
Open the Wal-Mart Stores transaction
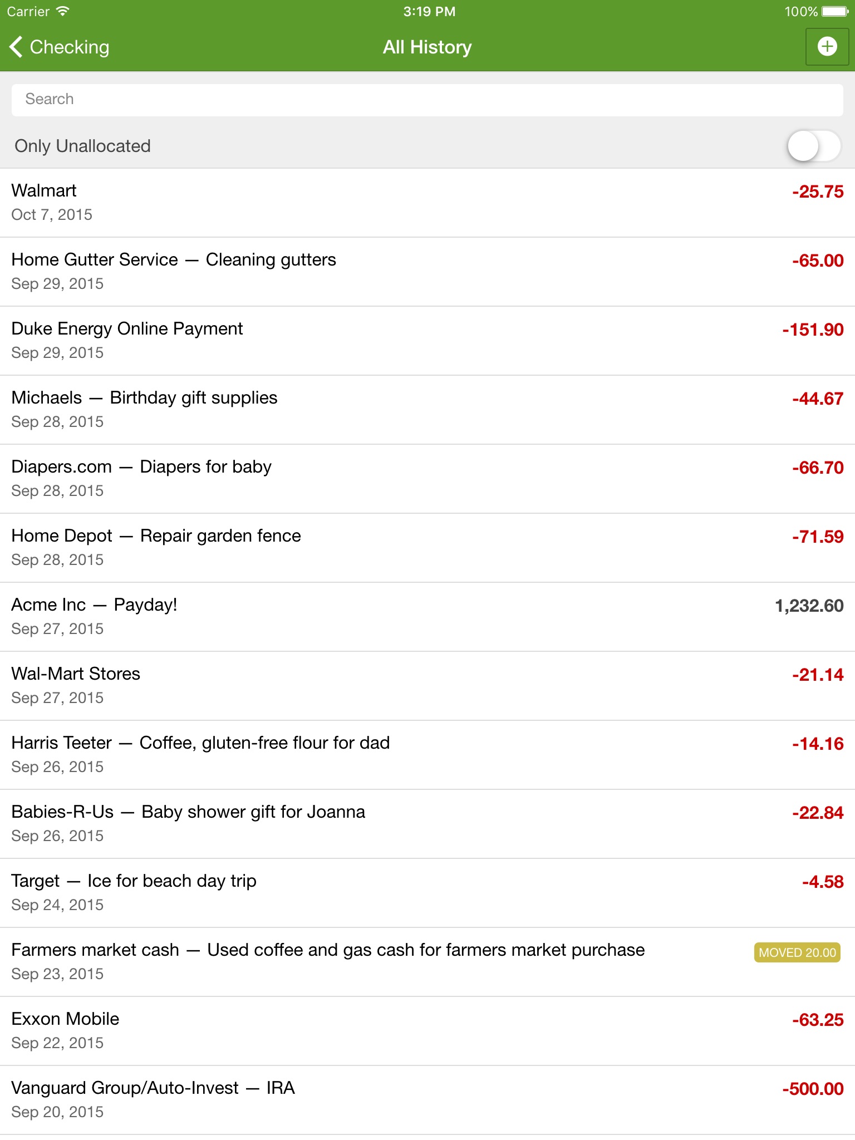[427, 686]
